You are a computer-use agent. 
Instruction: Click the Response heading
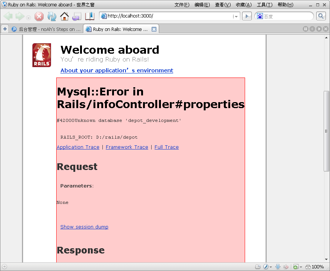pyautogui.click(x=80, y=250)
